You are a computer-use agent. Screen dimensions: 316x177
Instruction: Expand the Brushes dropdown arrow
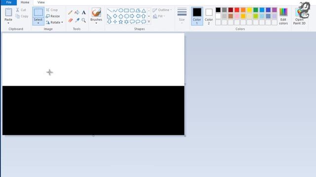pos(96,23)
